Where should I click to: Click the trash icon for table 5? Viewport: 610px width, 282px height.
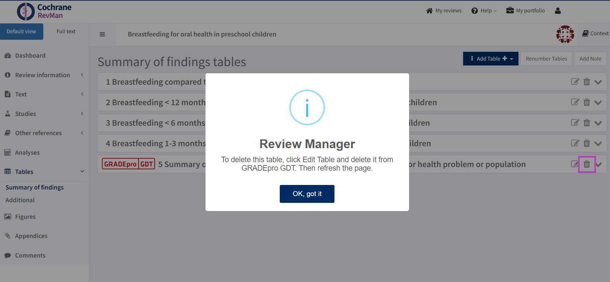coord(587,164)
